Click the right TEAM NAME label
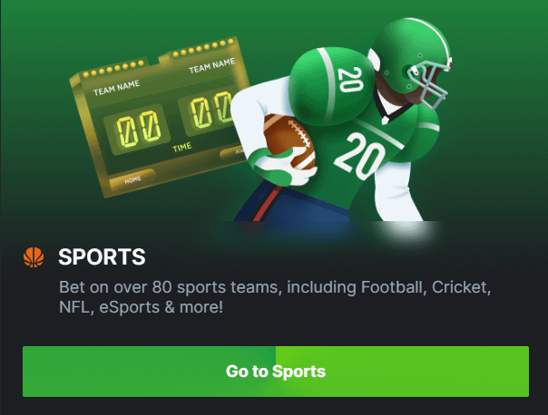 (x=211, y=65)
